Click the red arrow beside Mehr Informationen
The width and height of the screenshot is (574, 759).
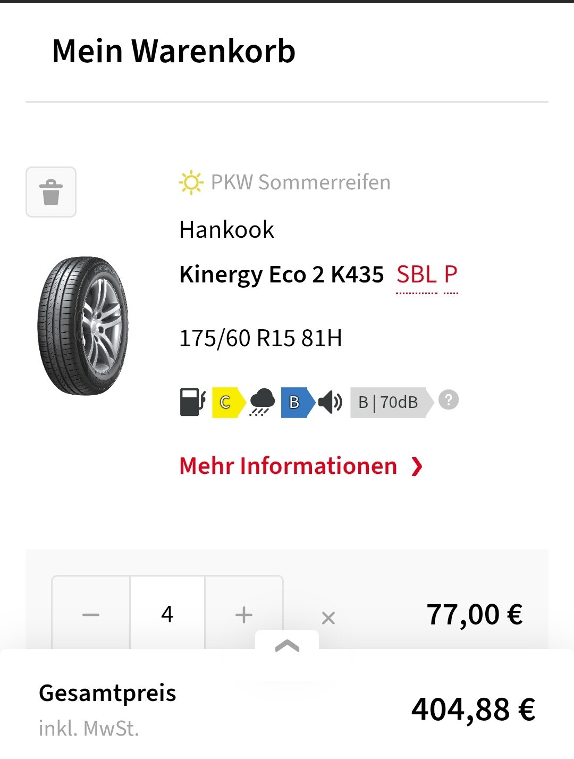coord(417,466)
